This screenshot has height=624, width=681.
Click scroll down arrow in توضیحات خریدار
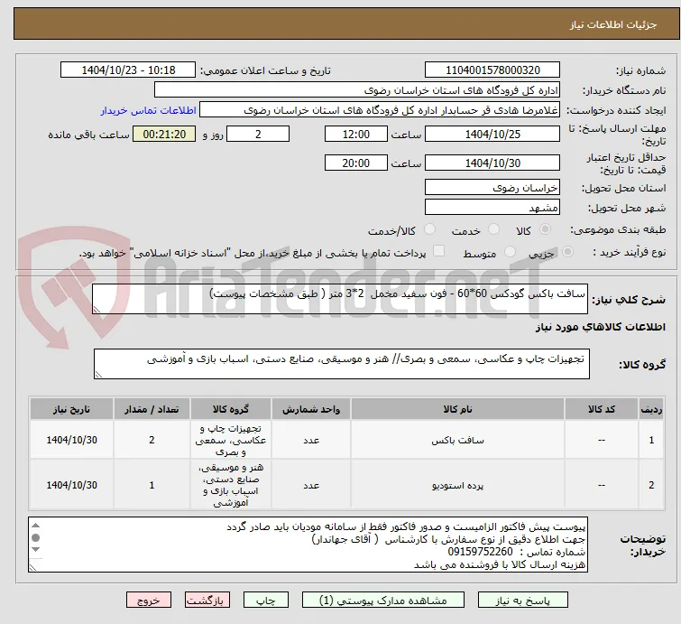[36, 550]
